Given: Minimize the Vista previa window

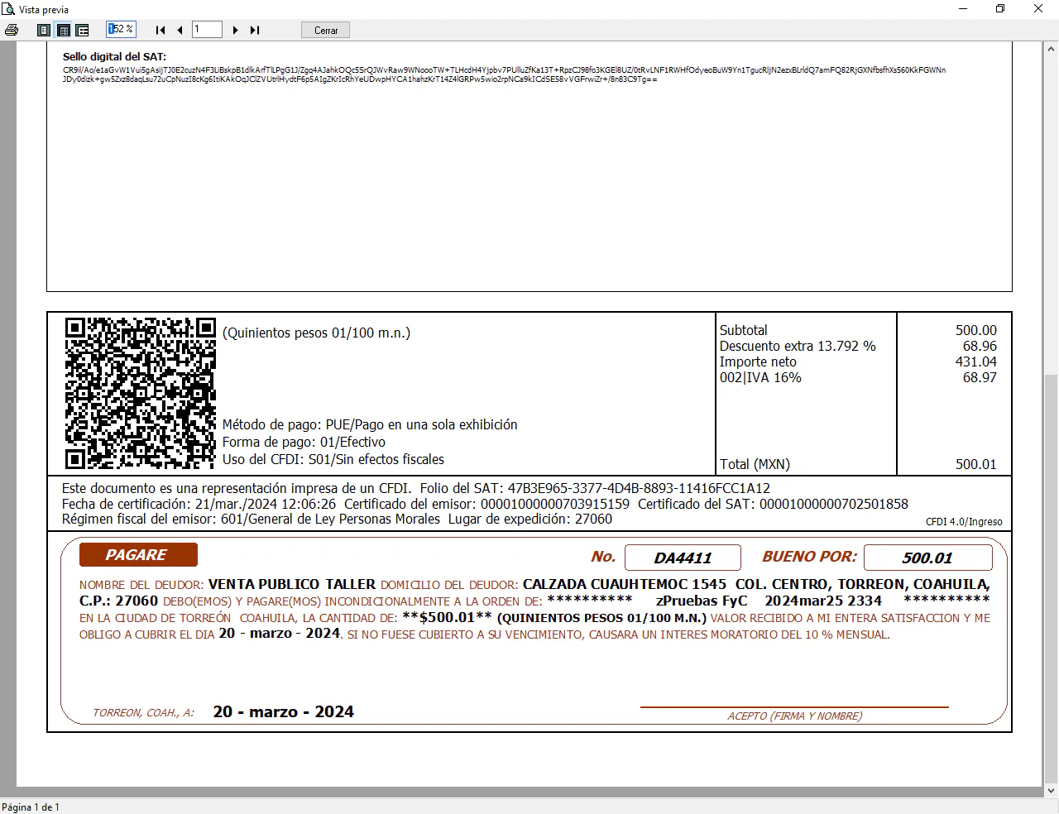Looking at the screenshot, I should coord(963,9).
